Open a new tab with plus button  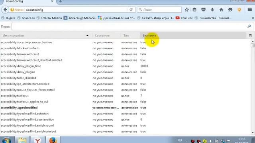pos(60,1)
